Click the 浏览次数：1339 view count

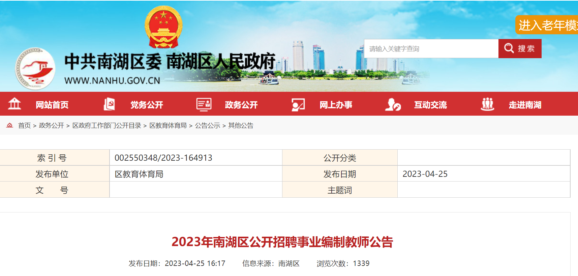point(343,263)
